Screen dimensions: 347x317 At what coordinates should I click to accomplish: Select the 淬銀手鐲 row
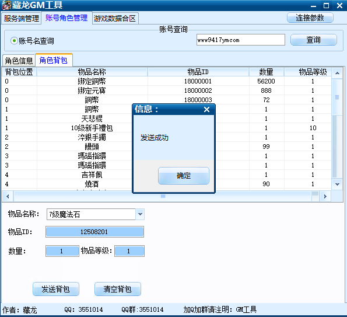167,137
